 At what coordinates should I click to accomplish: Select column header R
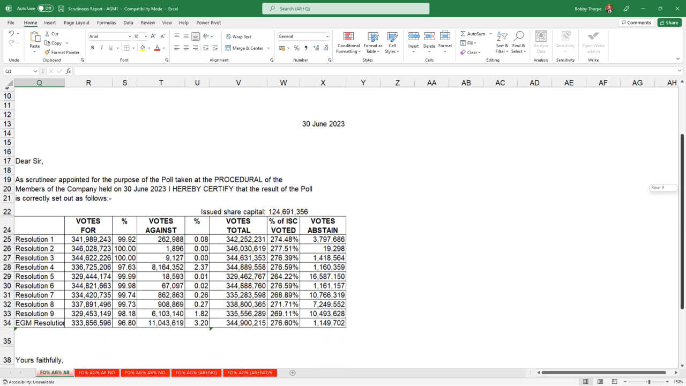coord(88,83)
